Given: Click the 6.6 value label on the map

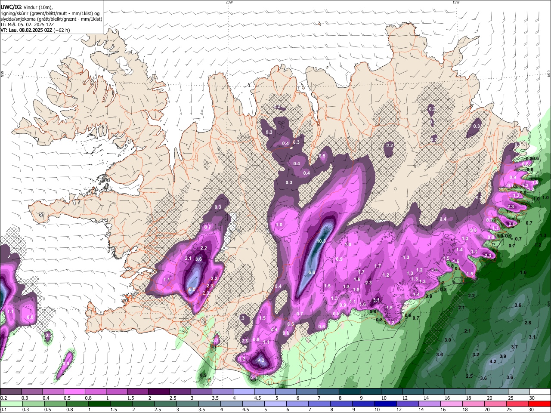Looking at the screenshot, I should coord(312,272).
